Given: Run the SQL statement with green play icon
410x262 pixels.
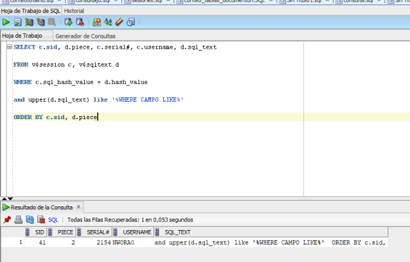Looking at the screenshot, I should [x=6, y=22].
